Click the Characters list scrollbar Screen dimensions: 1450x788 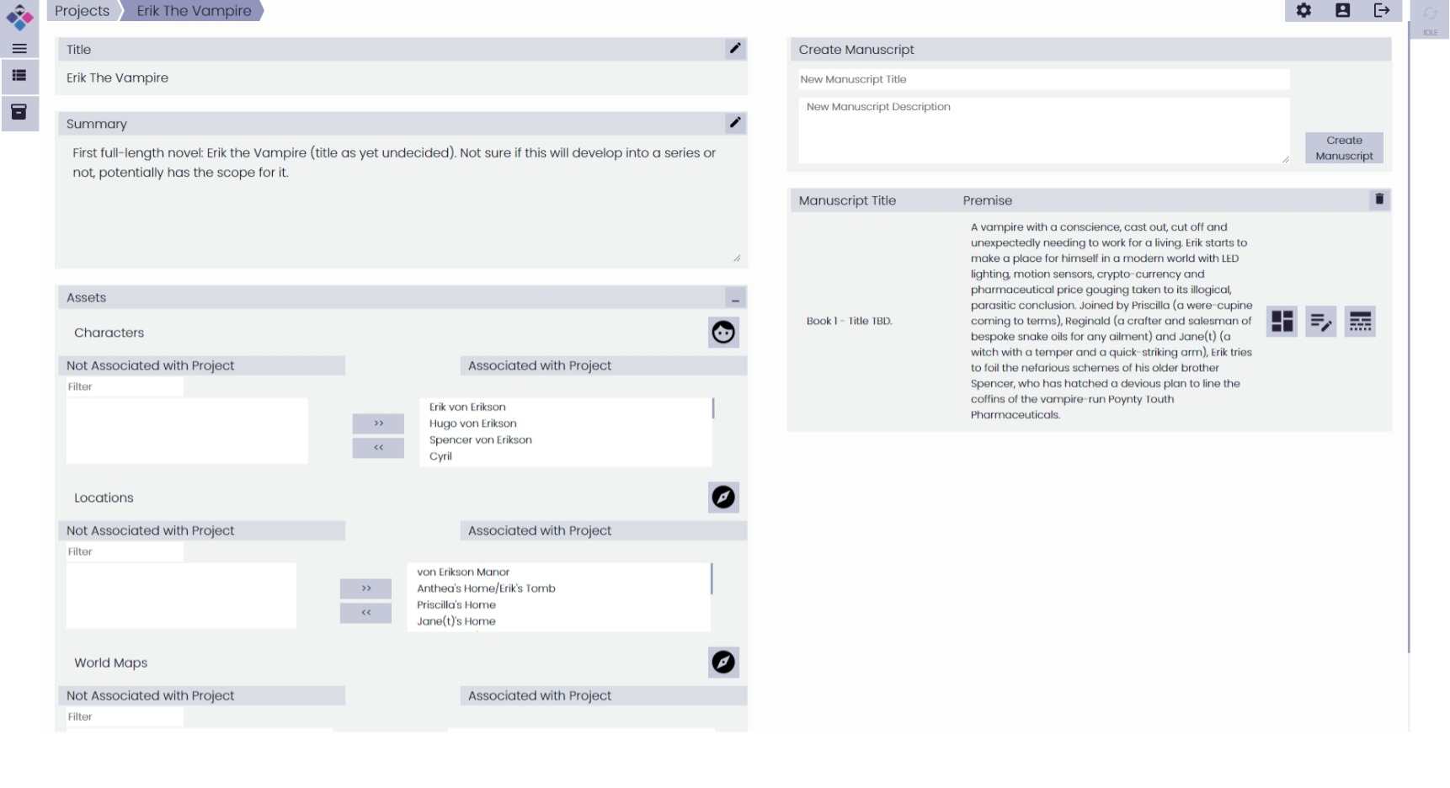(713, 409)
